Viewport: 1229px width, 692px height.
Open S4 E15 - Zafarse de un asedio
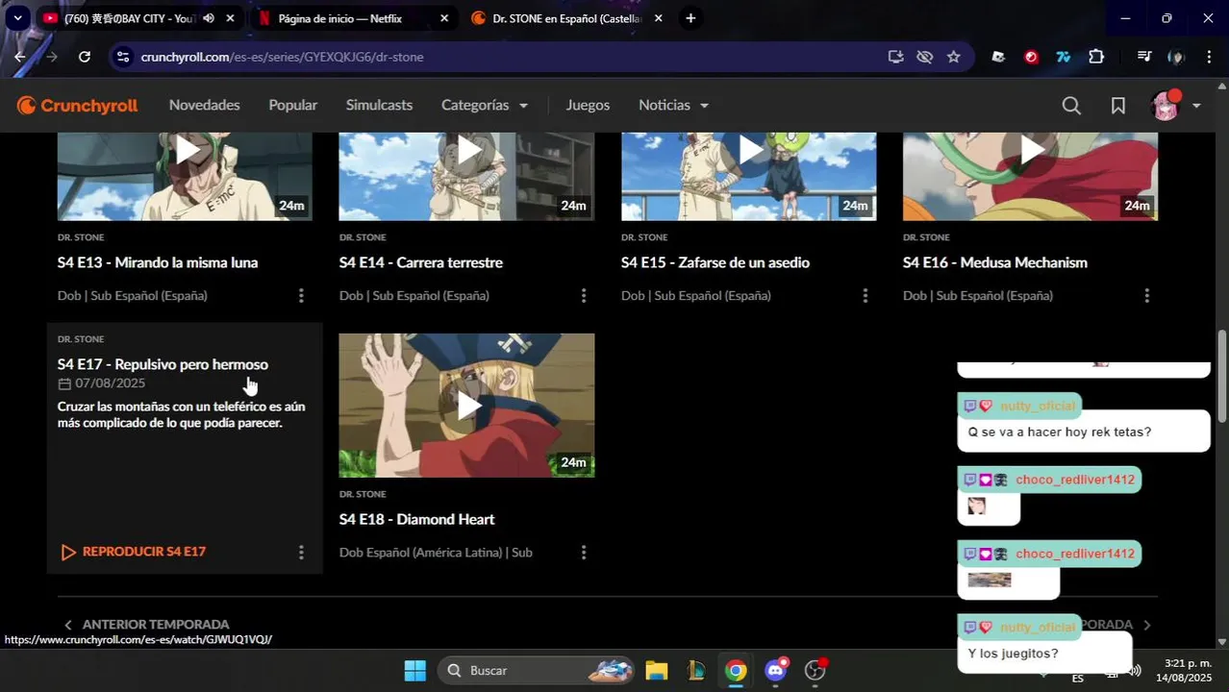[x=715, y=262]
